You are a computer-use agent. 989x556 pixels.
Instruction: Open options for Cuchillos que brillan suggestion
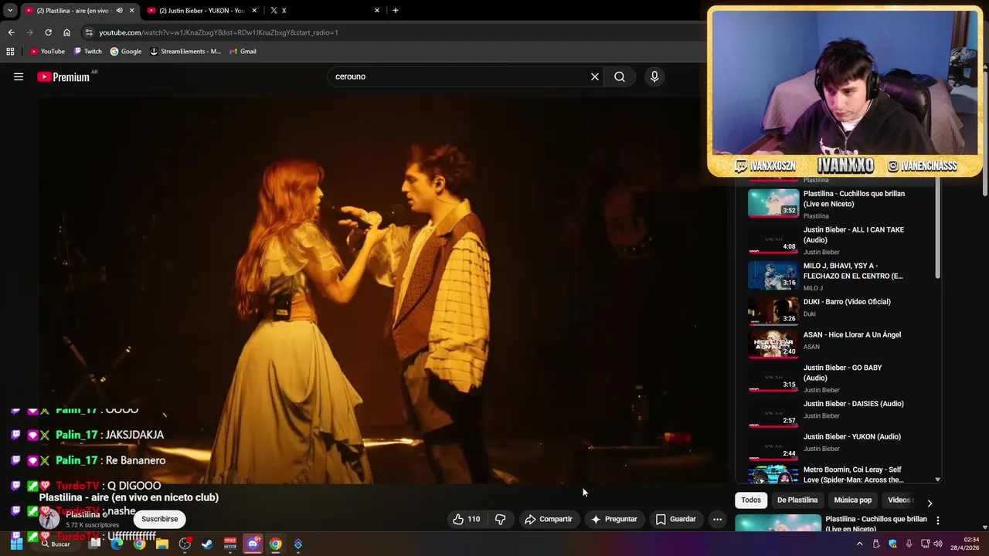click(x=938, y=520)
